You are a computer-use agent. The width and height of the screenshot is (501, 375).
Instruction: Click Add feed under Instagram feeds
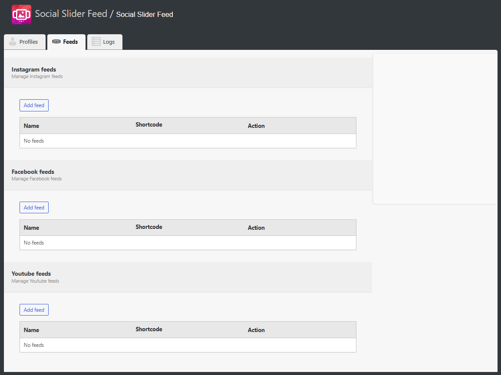(34, 105)
